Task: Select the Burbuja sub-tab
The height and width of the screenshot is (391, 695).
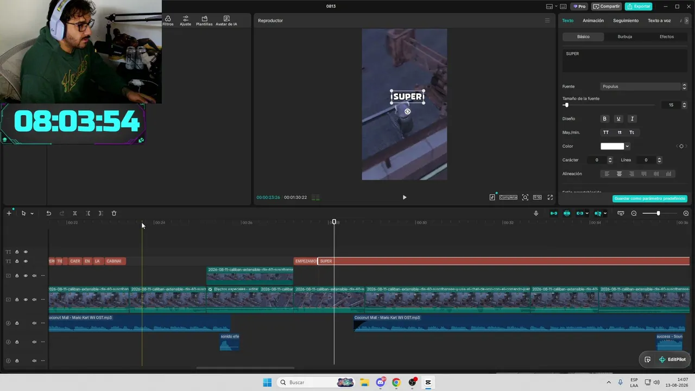Action: 625,36
